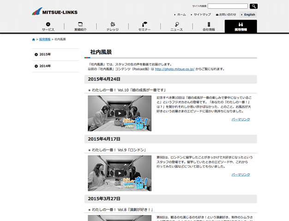Open the サービス navigation tab

(x=48, y=27)
